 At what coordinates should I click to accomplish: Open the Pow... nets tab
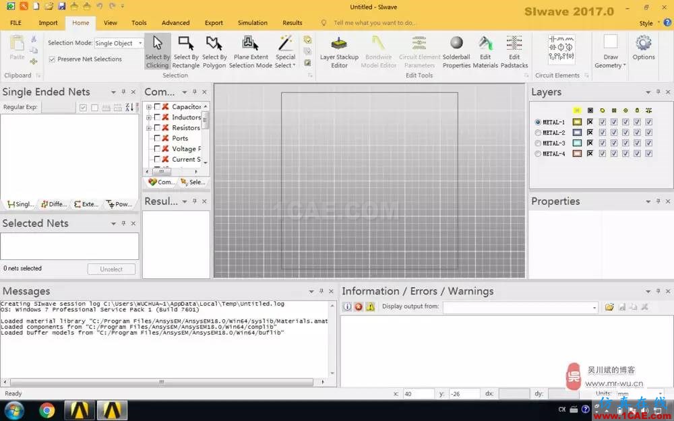(119, 204)
